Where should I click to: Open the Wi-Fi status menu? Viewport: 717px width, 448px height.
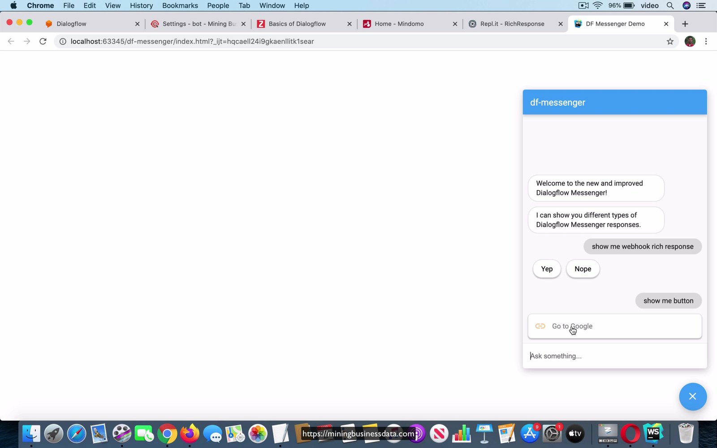pos(598,5)
